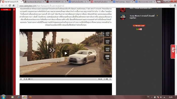Click the browser Forward arrow

pos(6,6)
